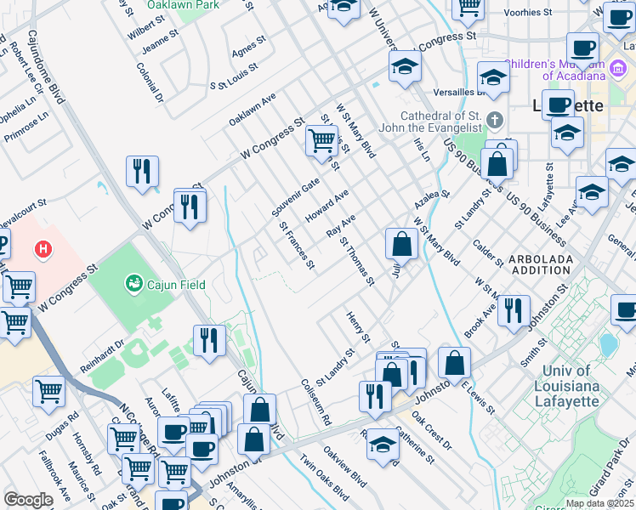Click the Azalea St label
The height and width of the screenshot is (510, 636).
432,200
